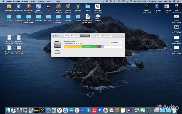The width and height of the screenshot is (182, 114).
Task: Open volume control in menu bar
Action: [135, 2]
